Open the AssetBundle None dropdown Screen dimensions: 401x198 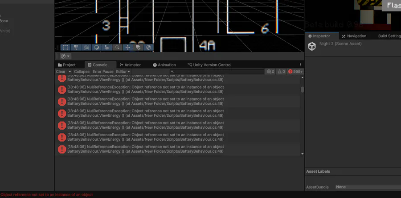point(368,187)
